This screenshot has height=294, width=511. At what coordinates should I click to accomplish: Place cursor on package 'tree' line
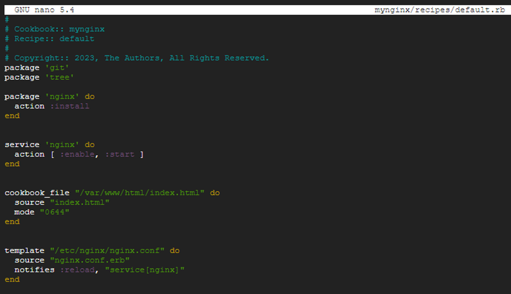click(39, 77)
